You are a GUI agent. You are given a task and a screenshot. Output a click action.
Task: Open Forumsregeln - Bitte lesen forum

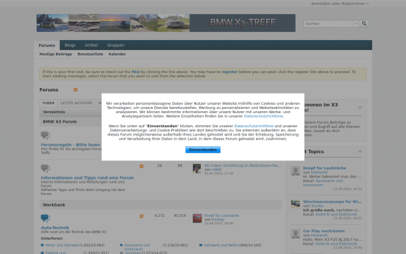pyautogui.click(x=70, y=145)
